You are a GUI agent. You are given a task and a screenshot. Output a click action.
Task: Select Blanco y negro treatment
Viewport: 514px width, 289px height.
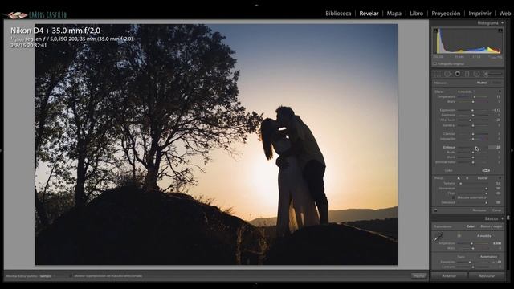point(491,226)
